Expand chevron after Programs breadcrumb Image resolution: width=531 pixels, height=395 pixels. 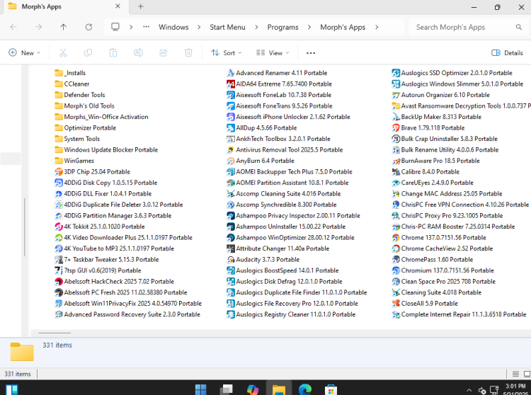pos(309,27)
